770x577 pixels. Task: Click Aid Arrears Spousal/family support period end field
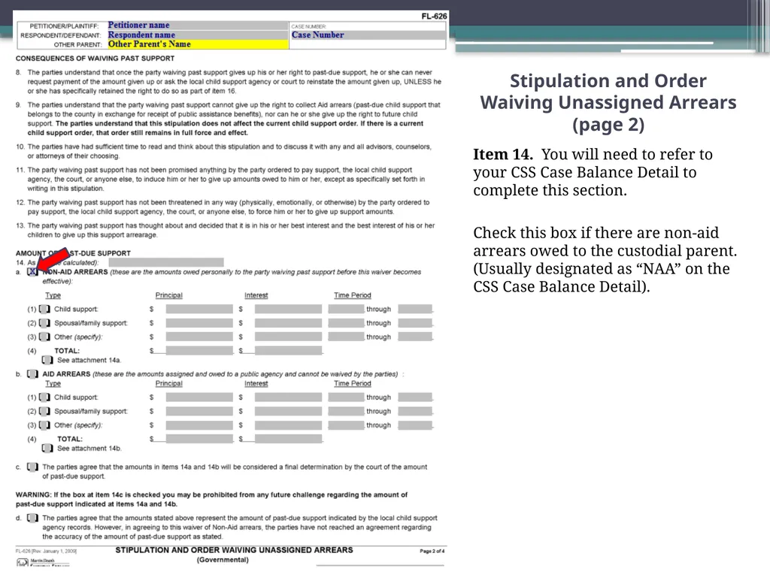pyautogui.click(x=415, y=411)
